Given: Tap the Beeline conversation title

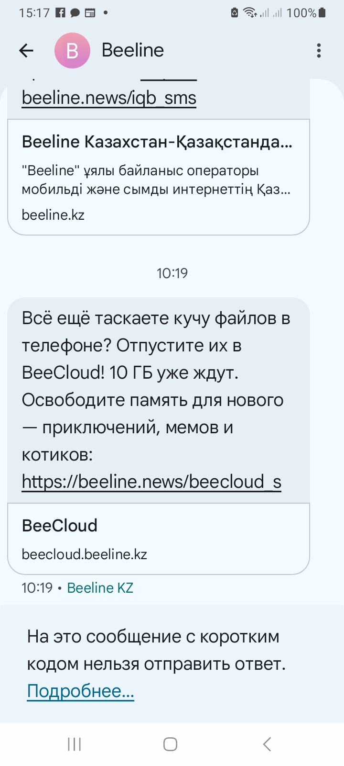Looking at the screenshot, I should [x=133, y=50].
